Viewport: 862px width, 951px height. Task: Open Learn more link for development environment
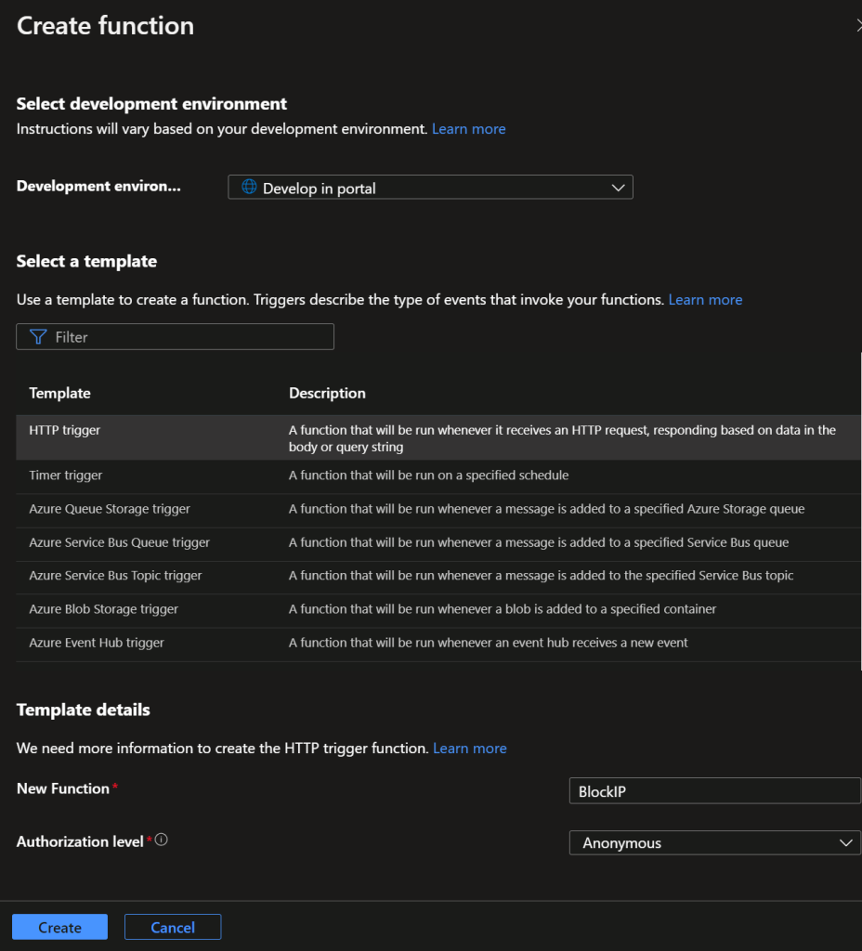tap(468, 129)
